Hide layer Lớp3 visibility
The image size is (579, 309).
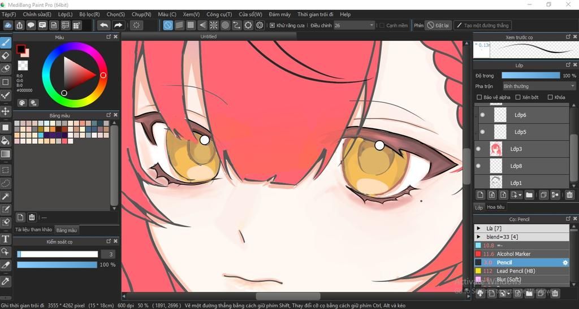478,149
